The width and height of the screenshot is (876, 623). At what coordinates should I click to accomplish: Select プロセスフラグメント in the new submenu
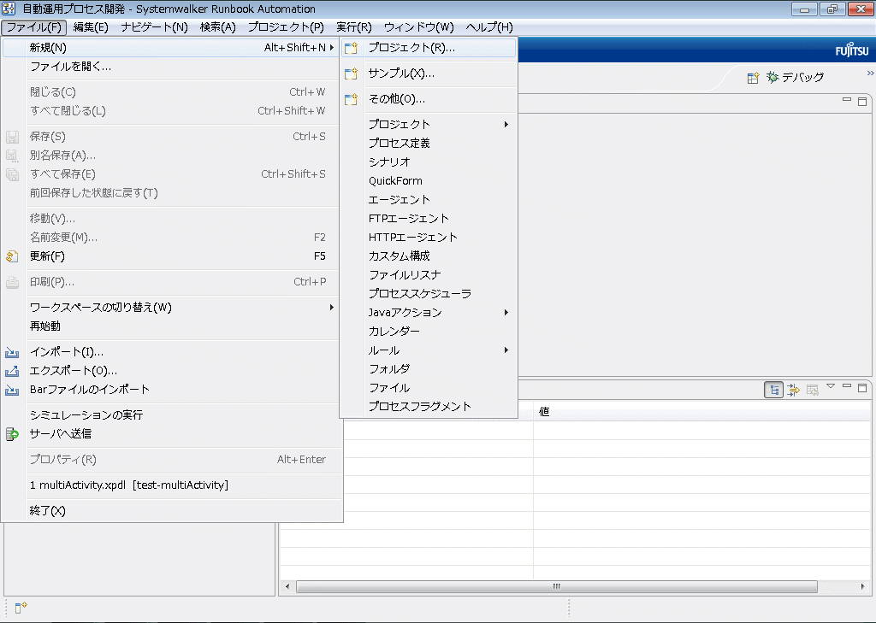click(429, 407)
